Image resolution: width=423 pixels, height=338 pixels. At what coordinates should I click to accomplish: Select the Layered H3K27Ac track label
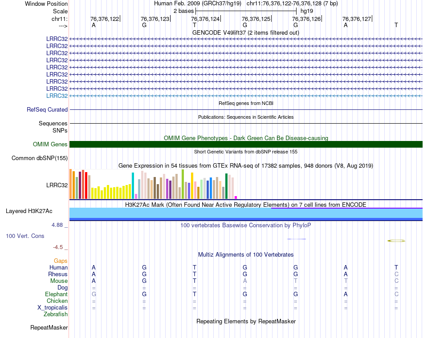[x=29, y=211]
